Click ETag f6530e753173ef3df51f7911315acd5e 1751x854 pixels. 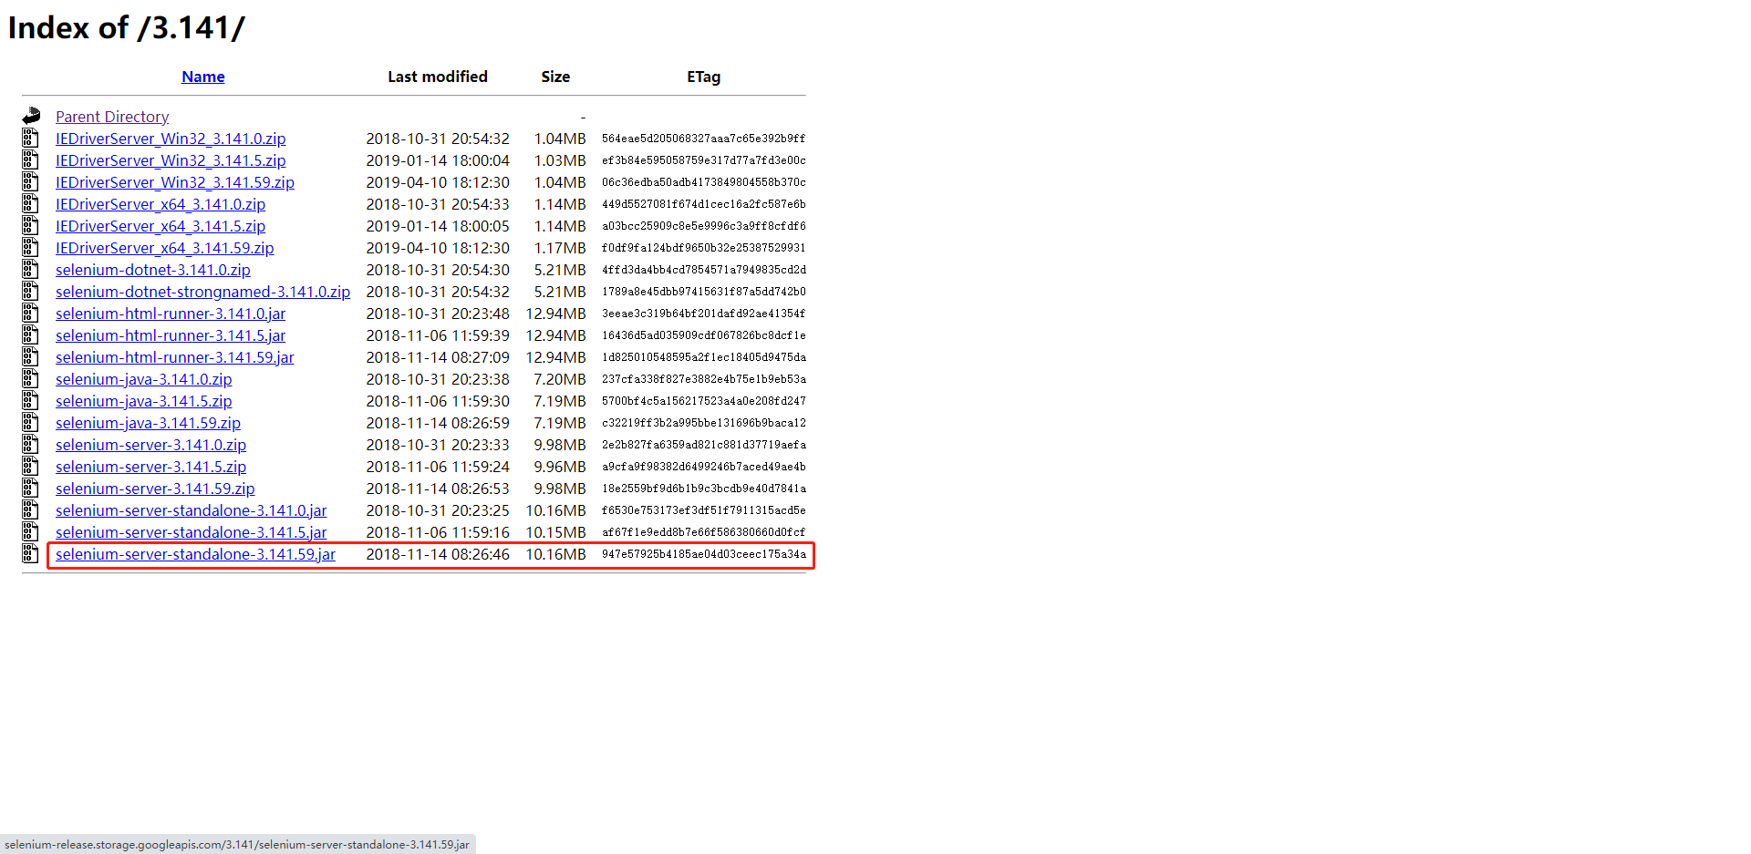(x=704, y=510)
